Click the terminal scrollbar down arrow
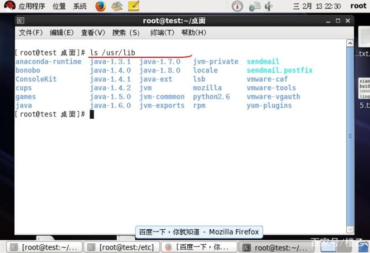The height and width of the screenshot is (253, 370). coord(350,229)
